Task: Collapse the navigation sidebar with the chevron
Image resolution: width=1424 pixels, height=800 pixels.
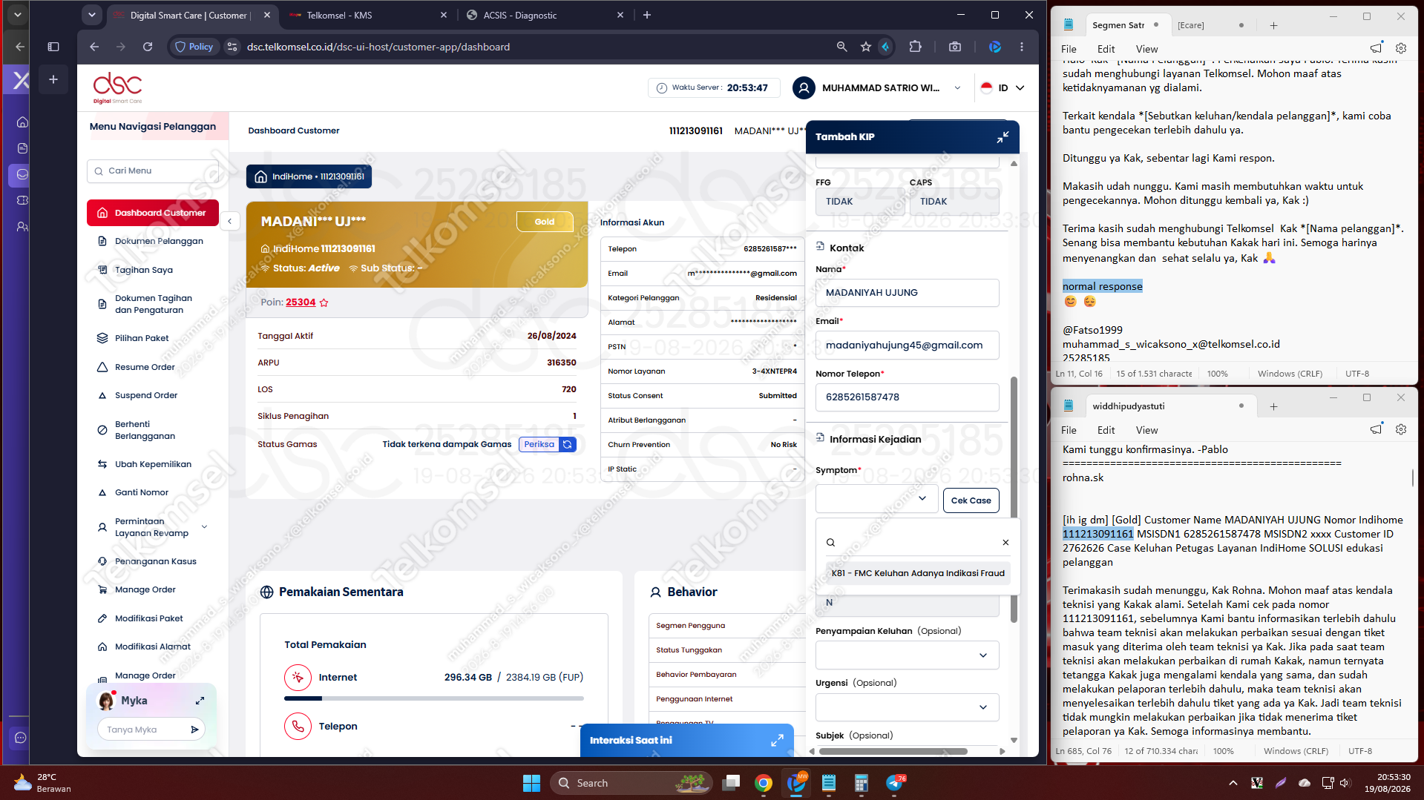Action: pos(230,221)
